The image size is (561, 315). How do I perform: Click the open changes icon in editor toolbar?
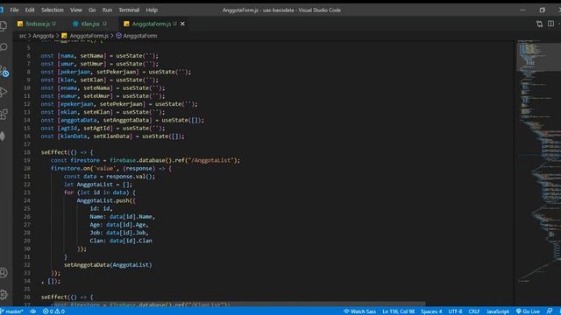coord(539,24)
